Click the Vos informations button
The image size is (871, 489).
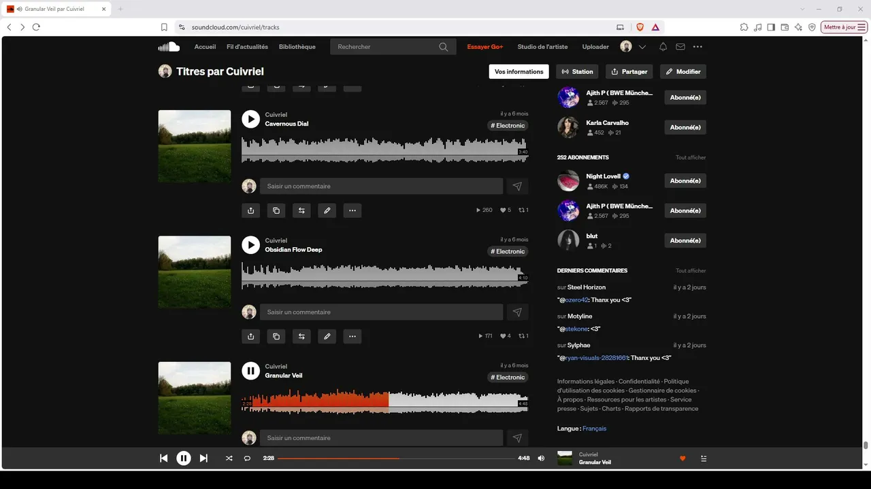click(519, 71)
